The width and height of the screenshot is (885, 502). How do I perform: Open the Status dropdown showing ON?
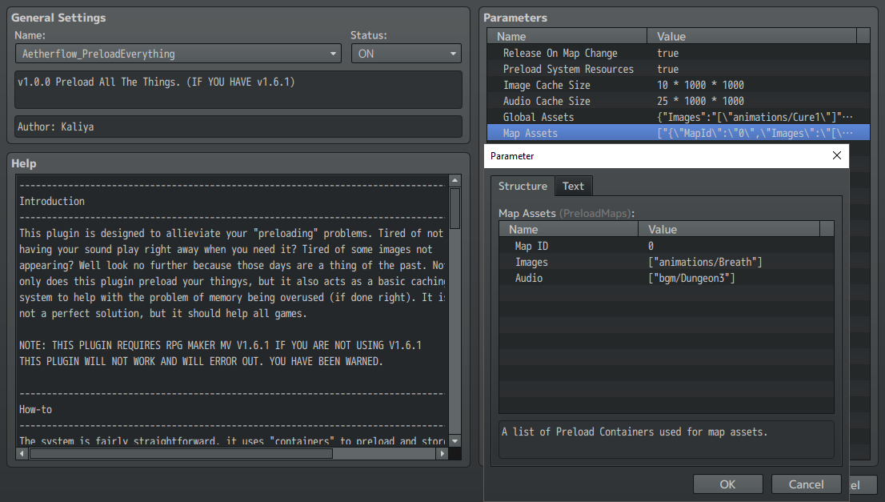click(453, 53)
